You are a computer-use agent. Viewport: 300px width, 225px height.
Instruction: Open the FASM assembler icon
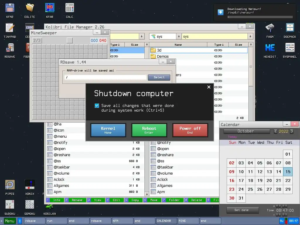[270, 30]
